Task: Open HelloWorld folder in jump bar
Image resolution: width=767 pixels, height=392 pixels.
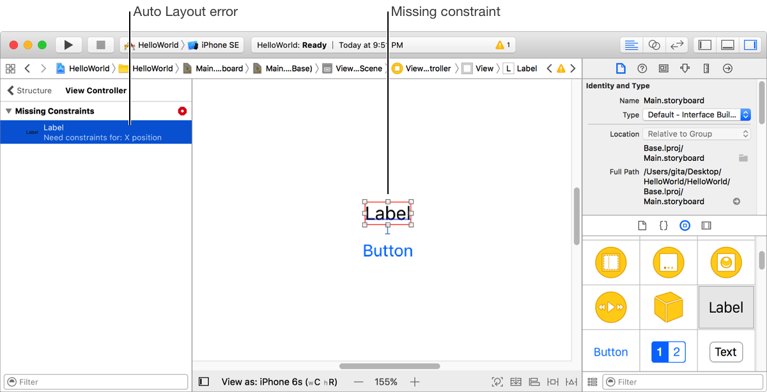Action: (146, 68)
